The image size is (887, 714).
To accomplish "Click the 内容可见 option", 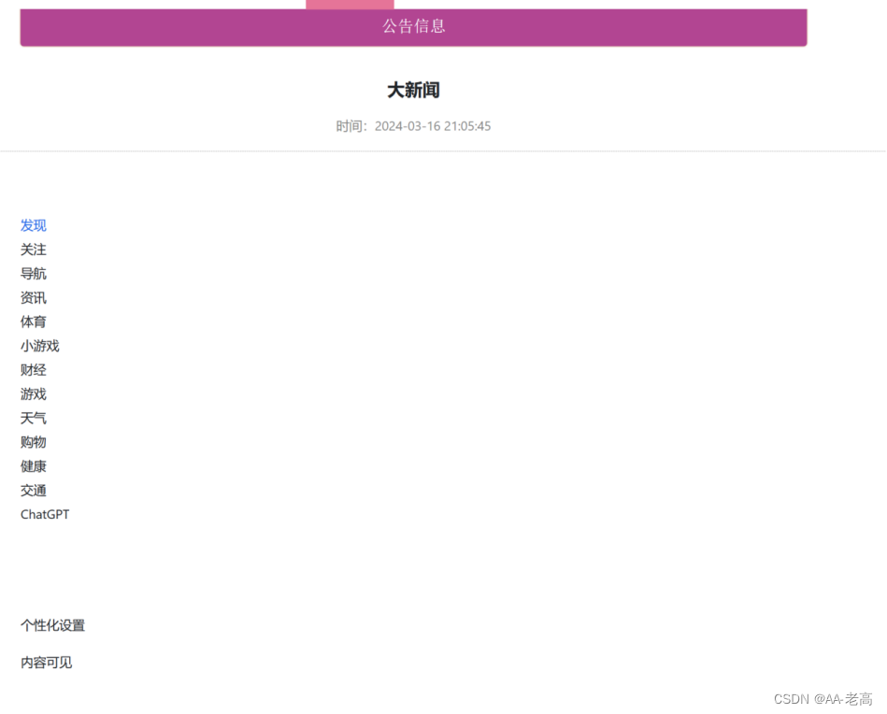I will point(47,663).
